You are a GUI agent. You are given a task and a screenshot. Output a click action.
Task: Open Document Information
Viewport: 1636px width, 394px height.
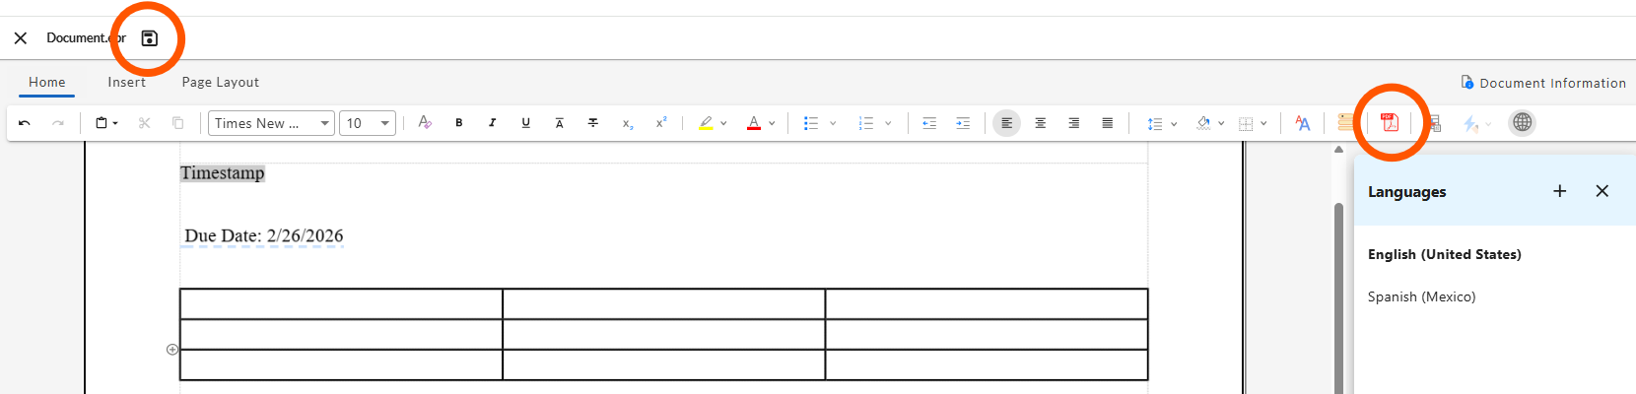1543,83
